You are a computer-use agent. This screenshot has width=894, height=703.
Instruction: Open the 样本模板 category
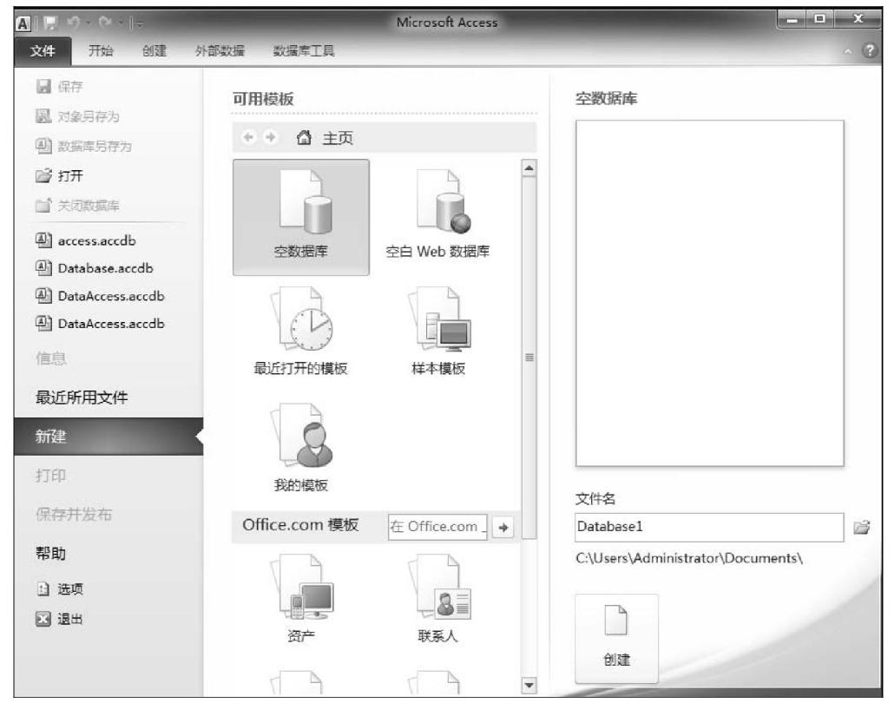pos(437,332)
